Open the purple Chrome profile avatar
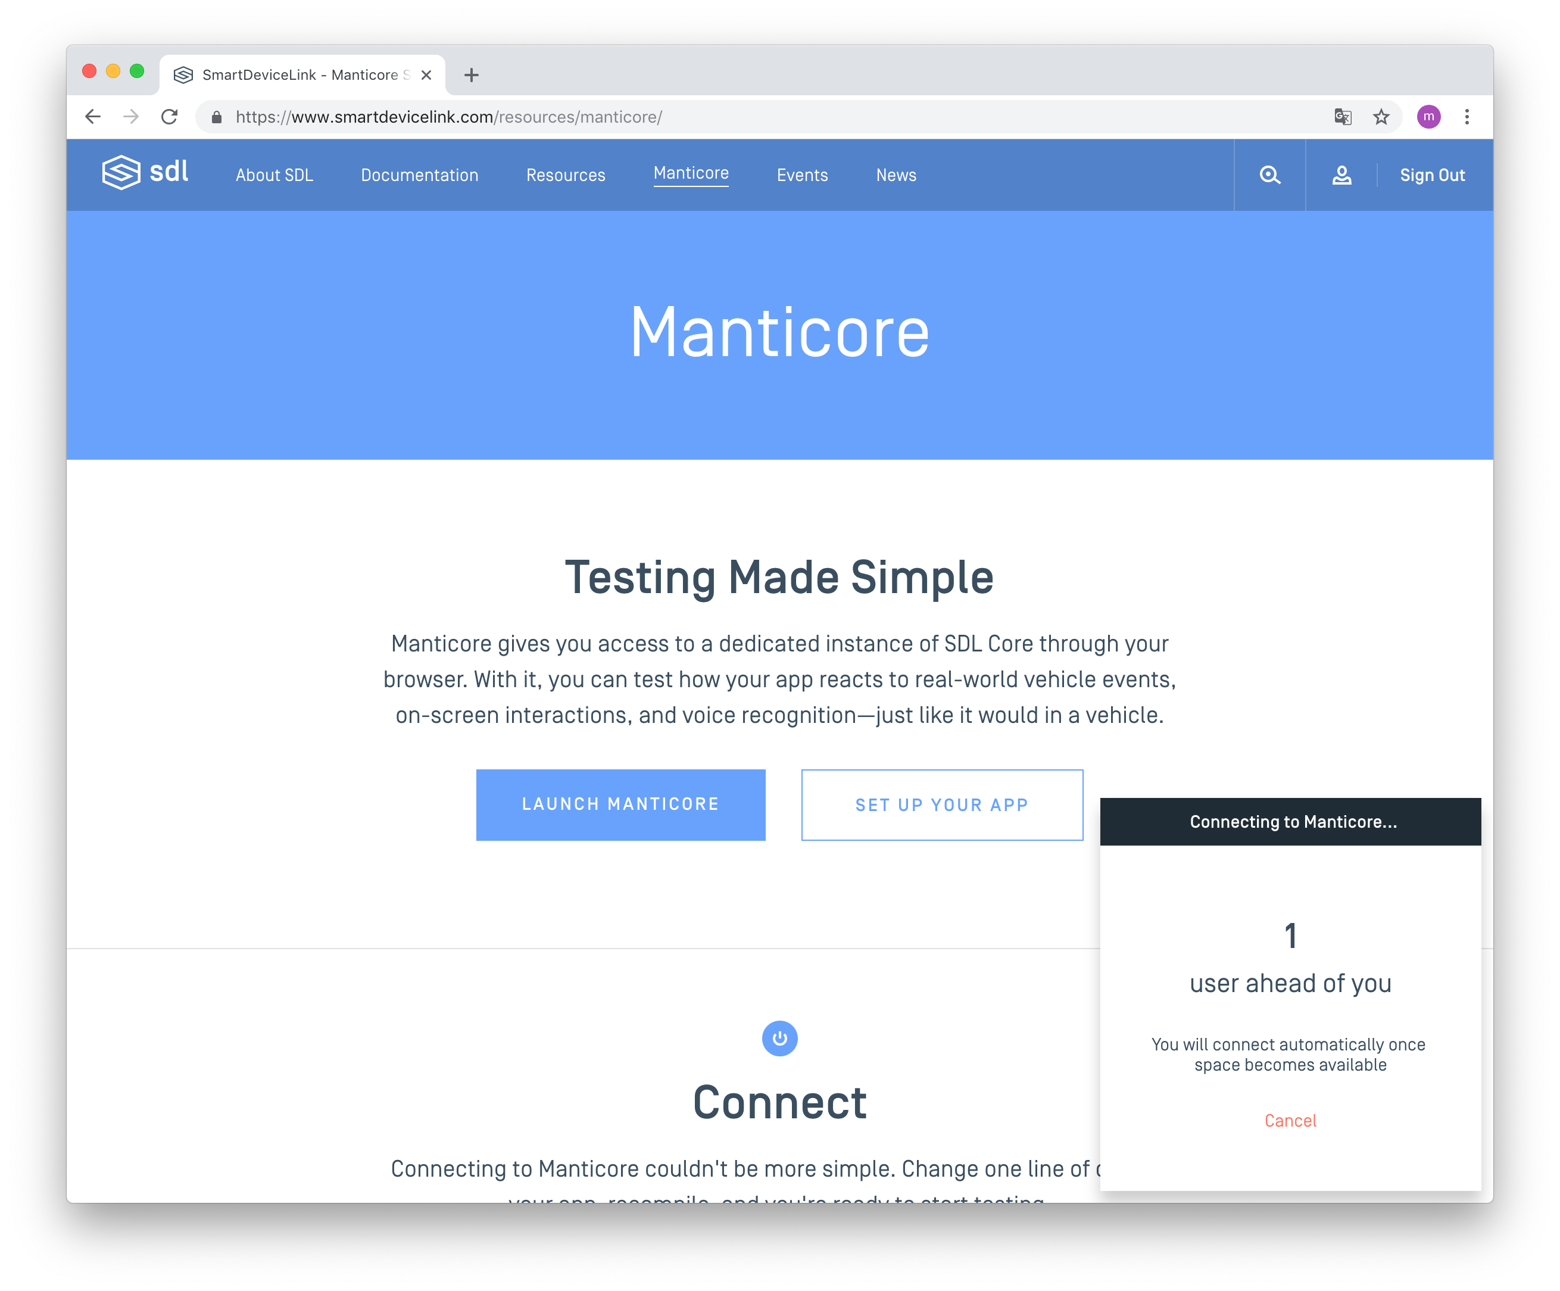This screenshot has width=1560, height=1291. pyautogui.click(x=1428, y=117)
